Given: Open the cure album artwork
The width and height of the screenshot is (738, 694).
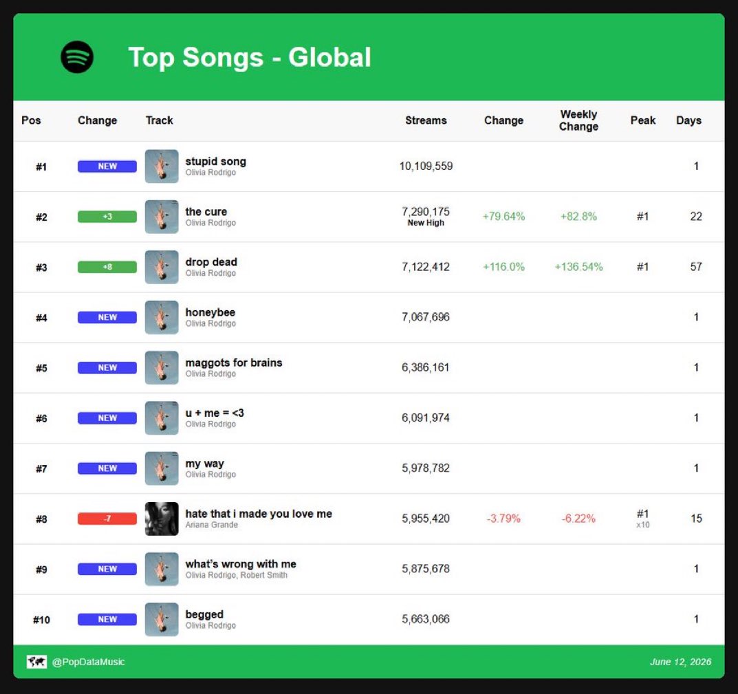Looking at the screenshot, I should [162, 217].
